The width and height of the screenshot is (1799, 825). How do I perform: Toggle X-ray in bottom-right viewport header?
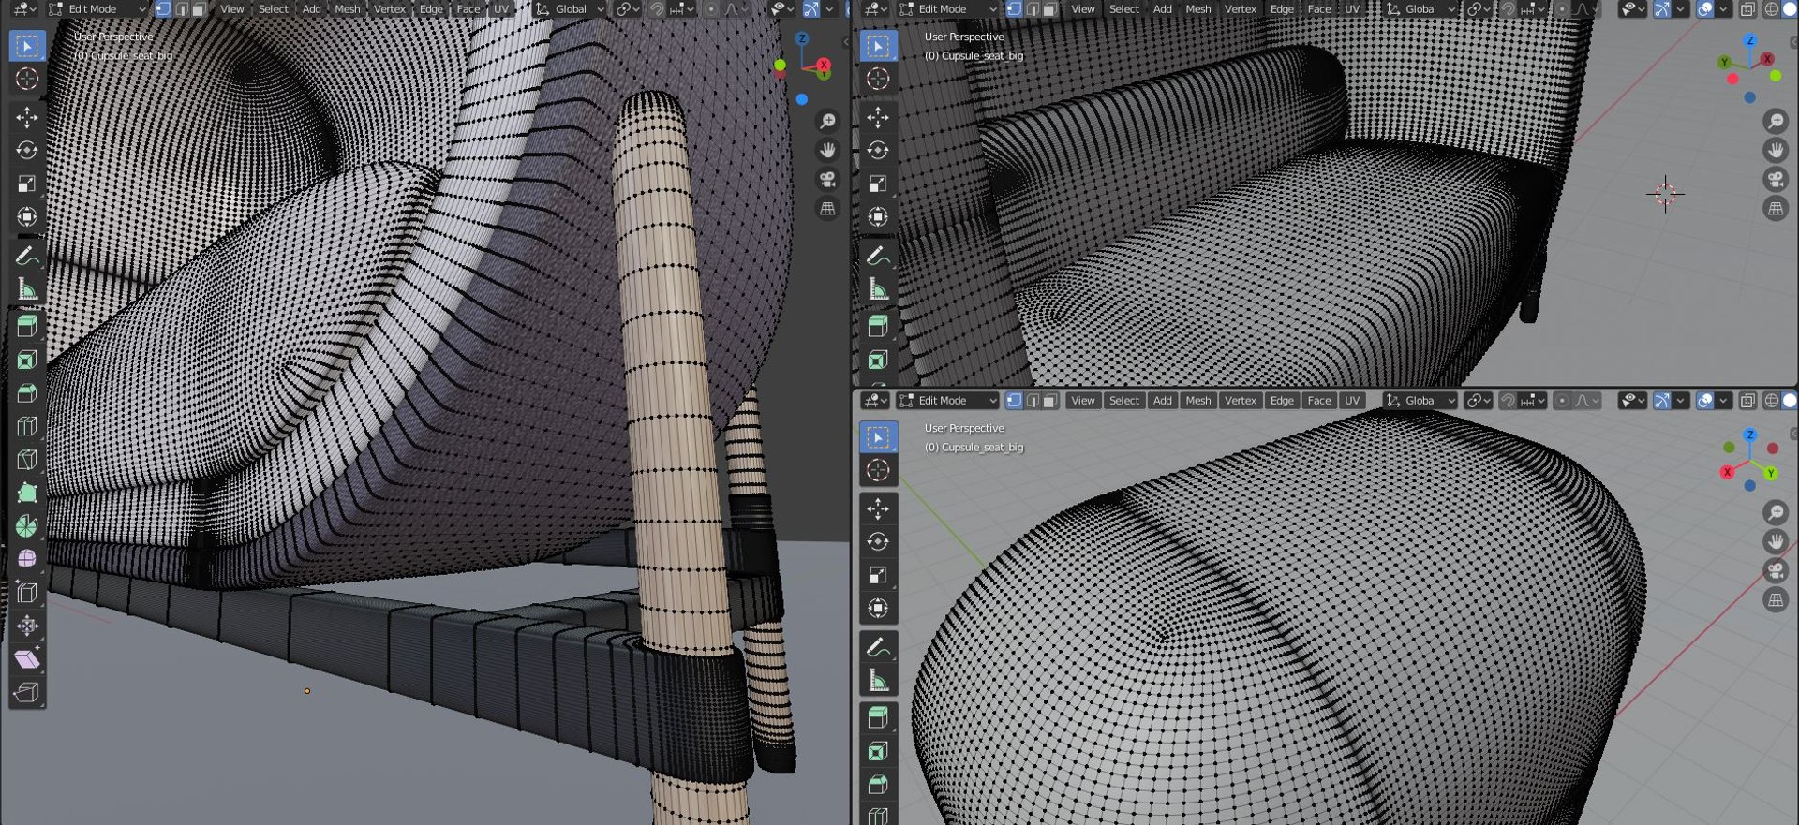pos(1747,401)
